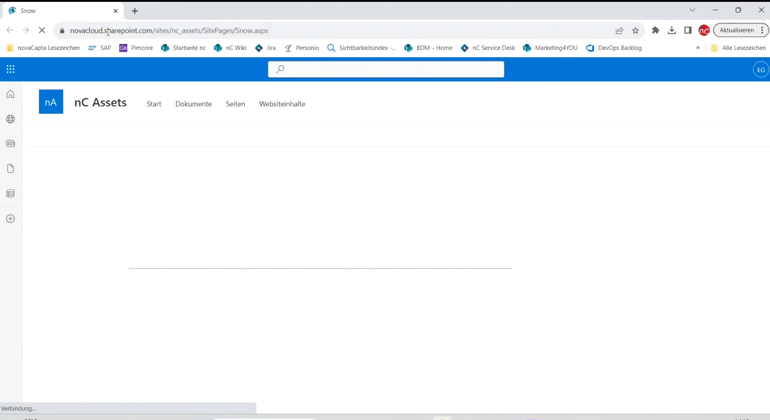Open the News feed icon in sidebar

(10, 144)
